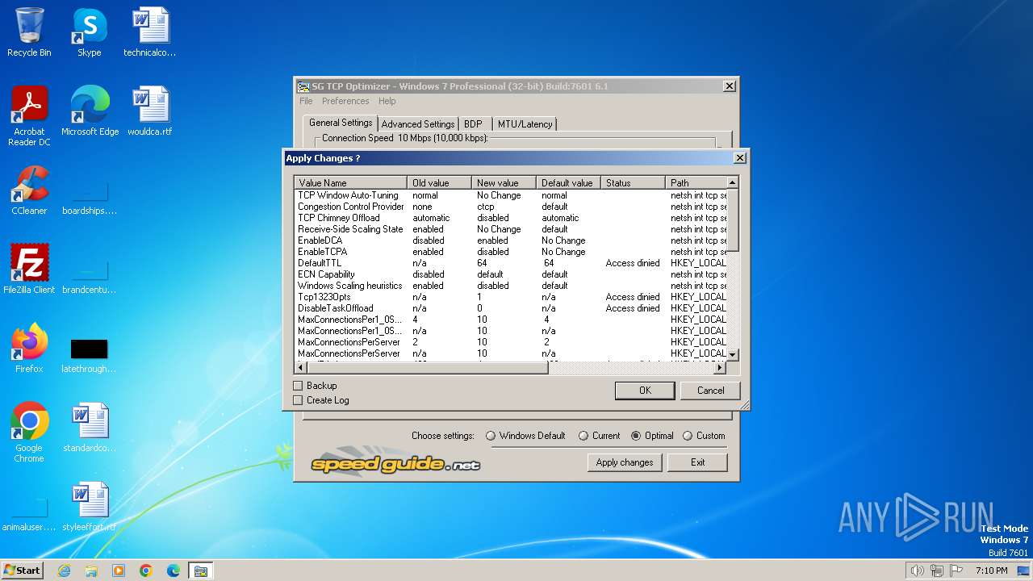Click the list's scroll down arrow
This screenshot has width=1033, height=581.
733,355
